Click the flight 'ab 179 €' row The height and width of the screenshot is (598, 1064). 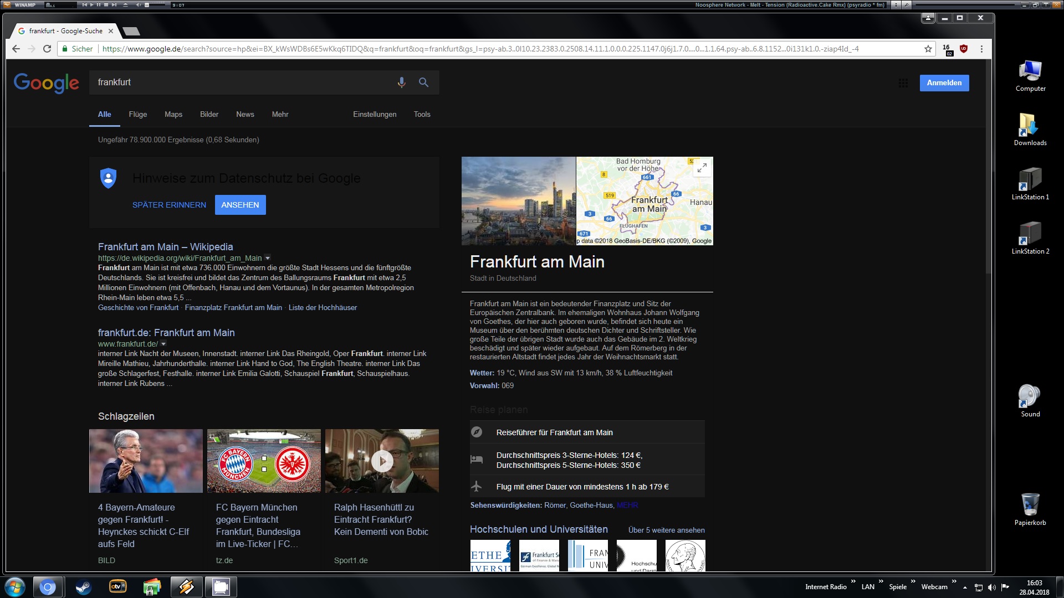tap(587, 487)
